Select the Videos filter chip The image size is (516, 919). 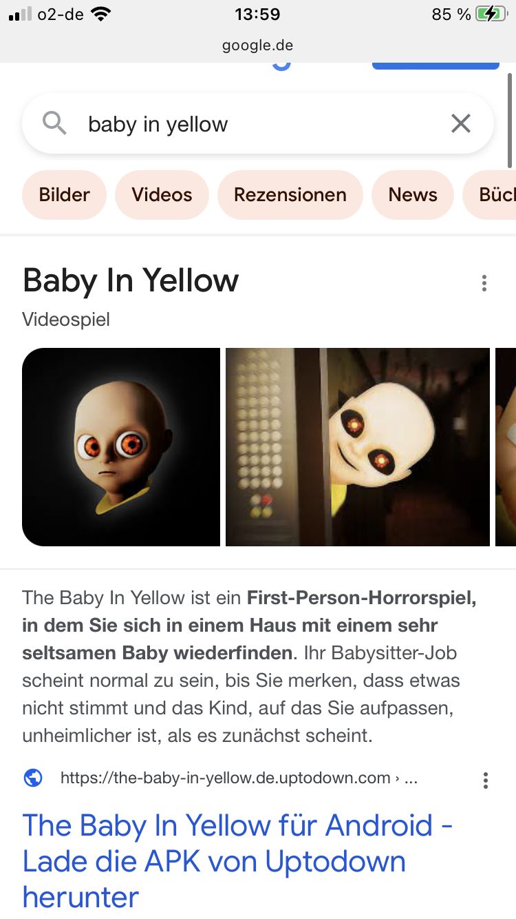(x=162, y=195)
